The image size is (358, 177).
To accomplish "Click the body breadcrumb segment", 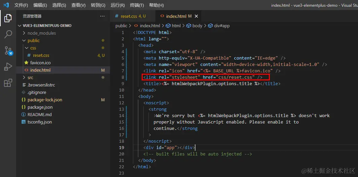I will (194, 26).
